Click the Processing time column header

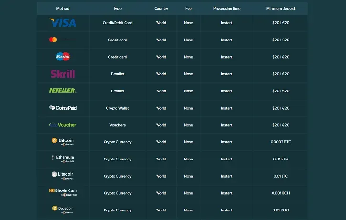coord(227,9)
